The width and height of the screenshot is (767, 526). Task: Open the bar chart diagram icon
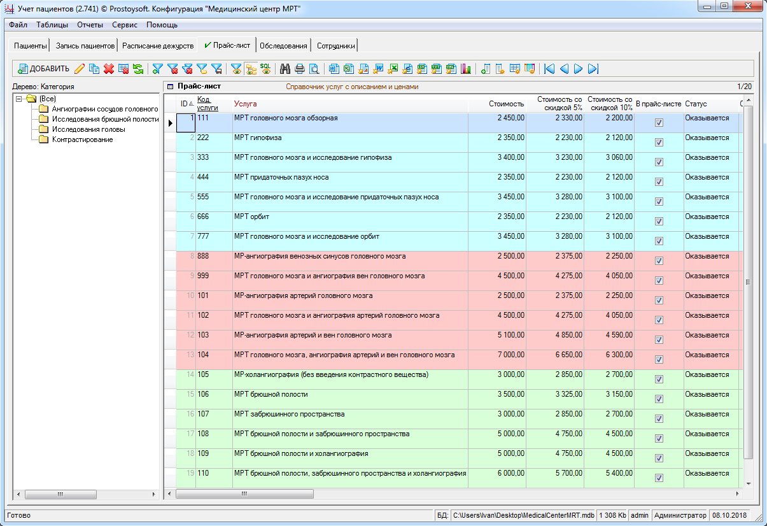pos(466,69)
